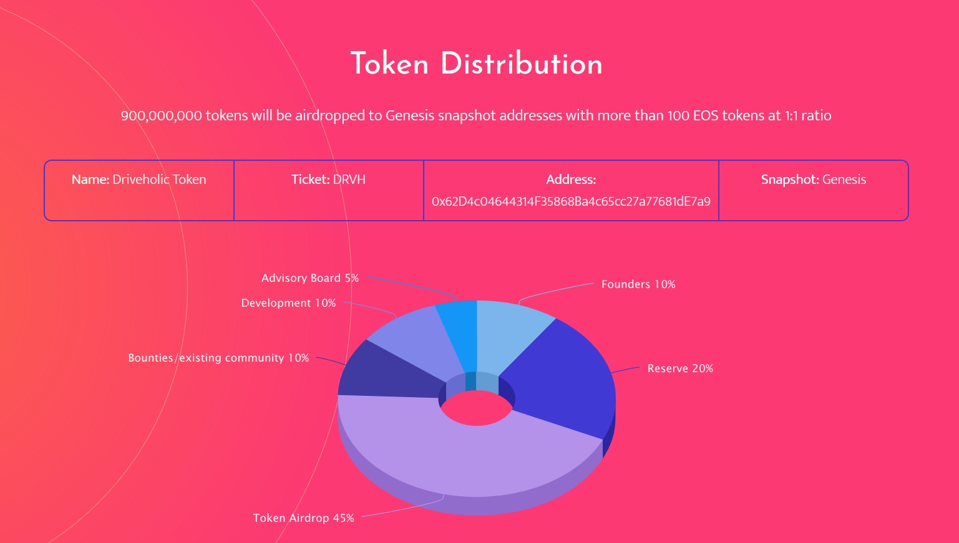This screenshot has width=959, height=543.
Task: Click the 900,000,000 tokens airdrop description text
Action: pyautogui.click(x=476, y=115)
